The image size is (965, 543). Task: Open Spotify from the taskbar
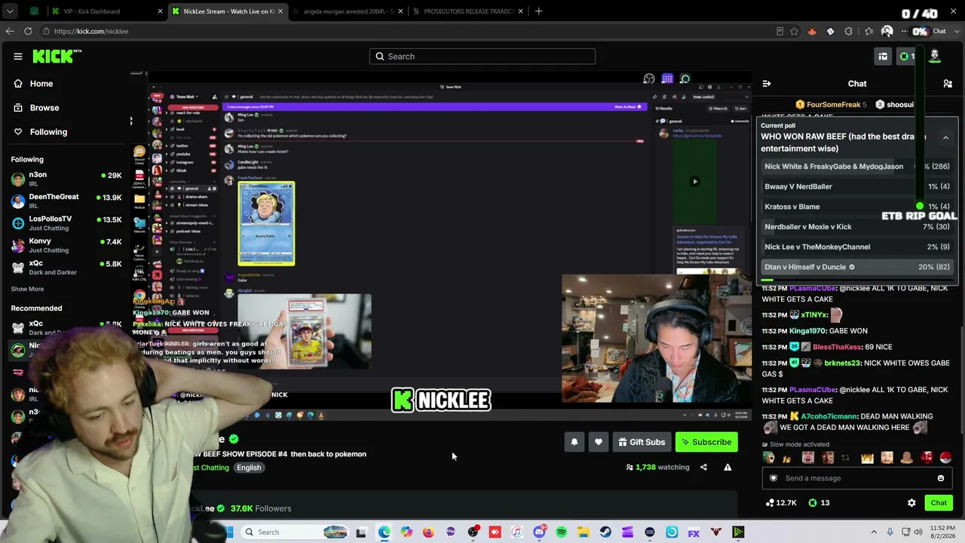[x=562, y=532]
